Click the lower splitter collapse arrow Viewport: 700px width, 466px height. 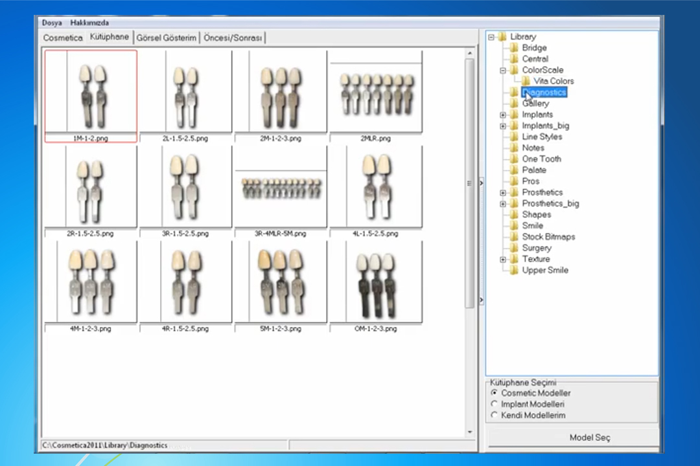pyautogui.click(x=481, y=300)
